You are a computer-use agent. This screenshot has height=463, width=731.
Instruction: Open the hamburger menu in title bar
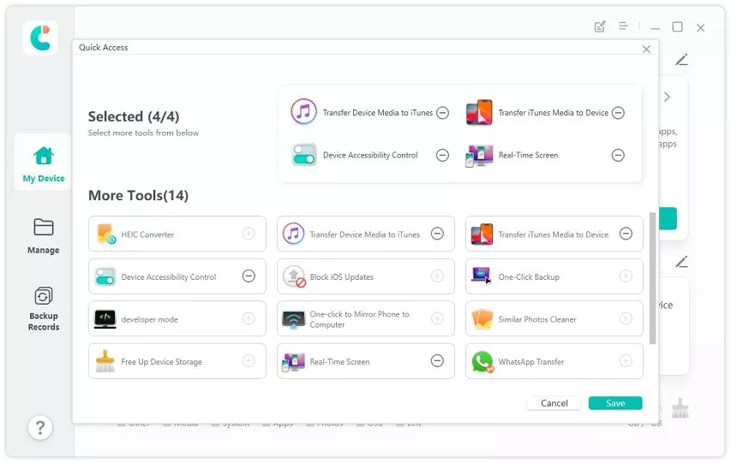624,27
